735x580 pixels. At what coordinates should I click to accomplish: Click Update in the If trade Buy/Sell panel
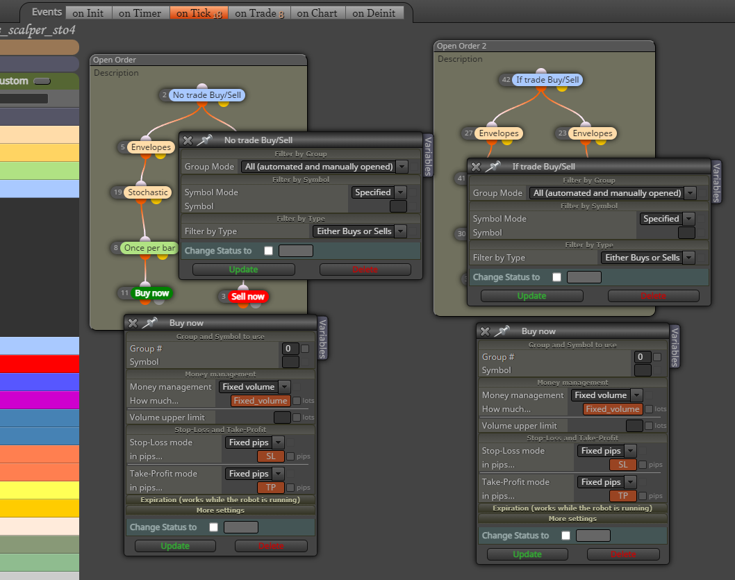532,296
